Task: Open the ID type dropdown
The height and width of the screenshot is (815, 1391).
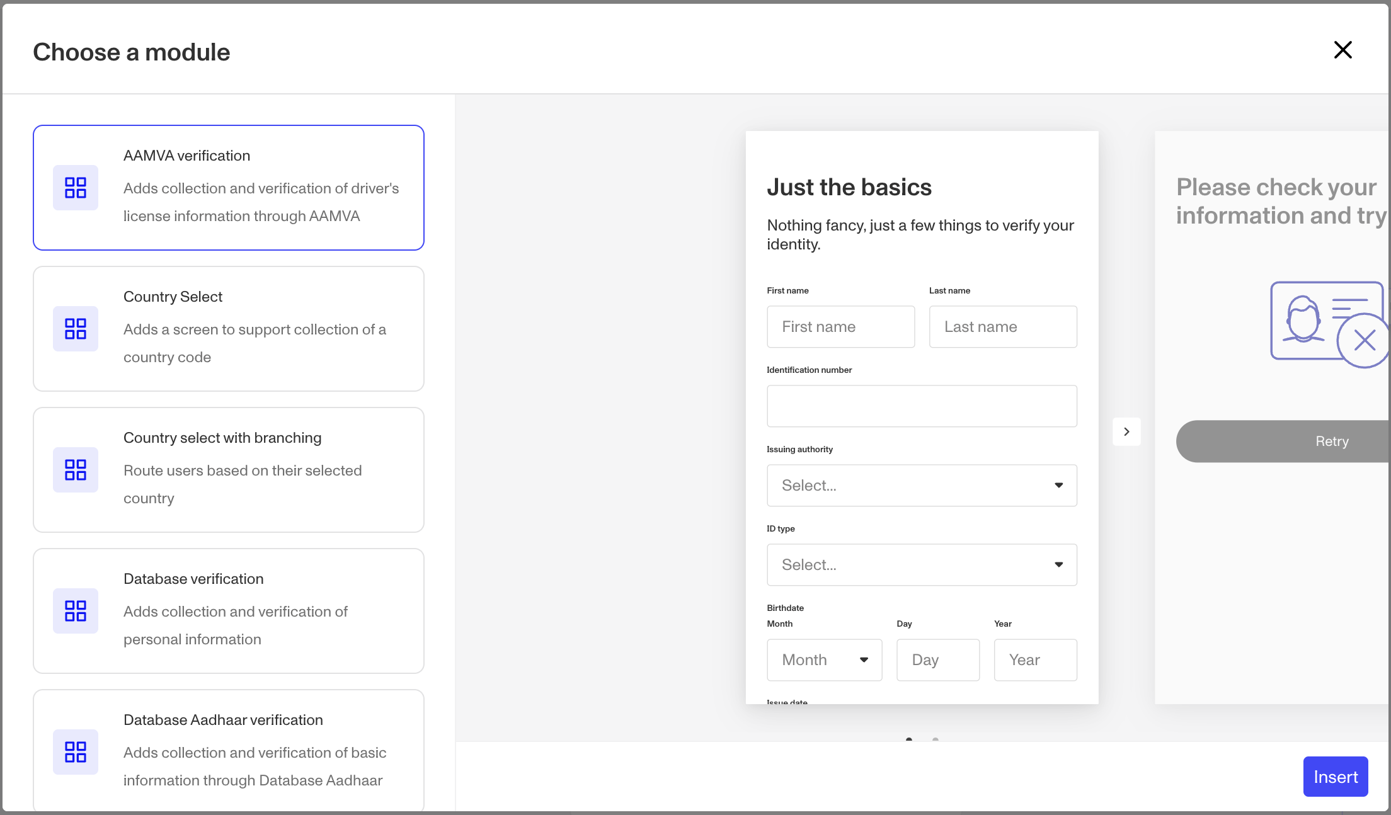Action: (x=922, y=565)
